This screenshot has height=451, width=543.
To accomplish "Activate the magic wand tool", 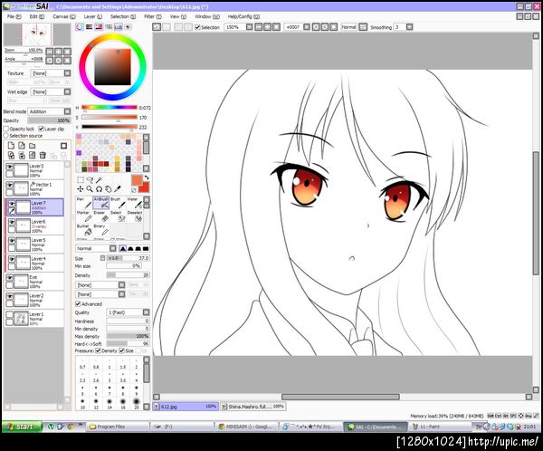I will coord(99,179).
